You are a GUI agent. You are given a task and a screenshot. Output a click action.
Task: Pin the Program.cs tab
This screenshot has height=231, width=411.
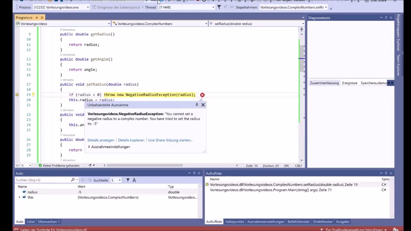point(37,18)
